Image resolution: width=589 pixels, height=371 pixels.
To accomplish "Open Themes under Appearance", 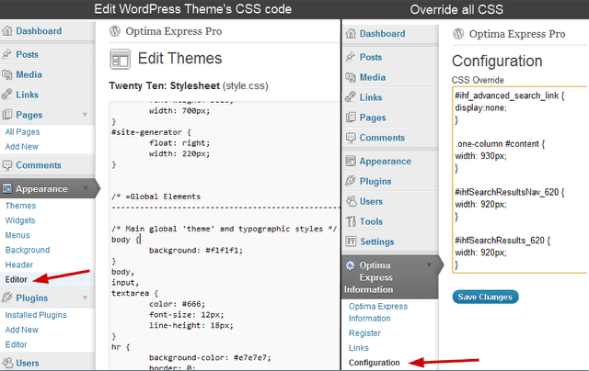I will [20, 206].
